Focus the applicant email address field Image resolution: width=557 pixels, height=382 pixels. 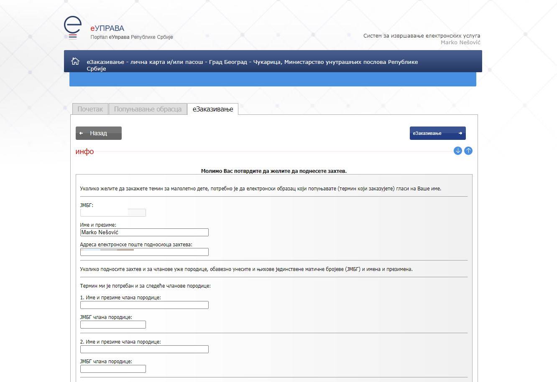pos(144,252)
